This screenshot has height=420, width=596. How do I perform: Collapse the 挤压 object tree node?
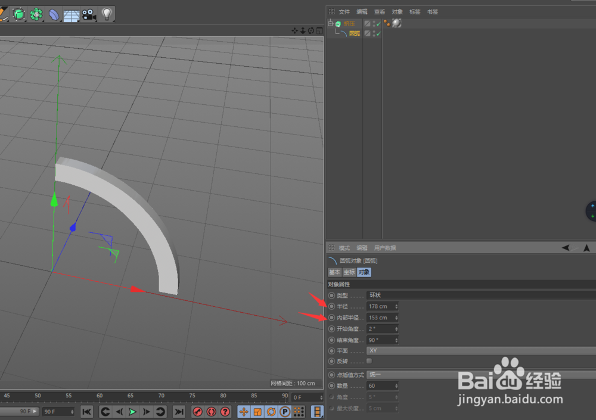pos(330,24)
